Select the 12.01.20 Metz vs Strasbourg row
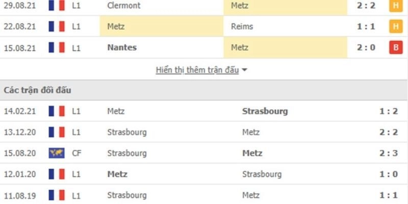The height and width of the screenshot is (204, 408). 204,174
